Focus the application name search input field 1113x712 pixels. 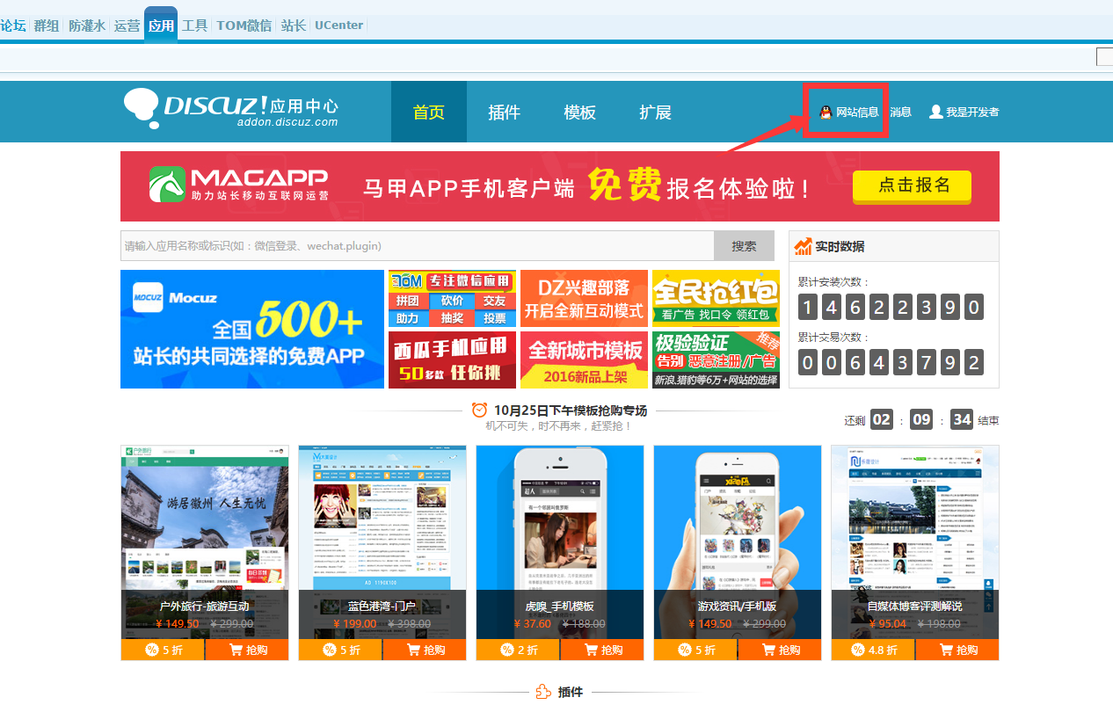[x=417, y=246]
